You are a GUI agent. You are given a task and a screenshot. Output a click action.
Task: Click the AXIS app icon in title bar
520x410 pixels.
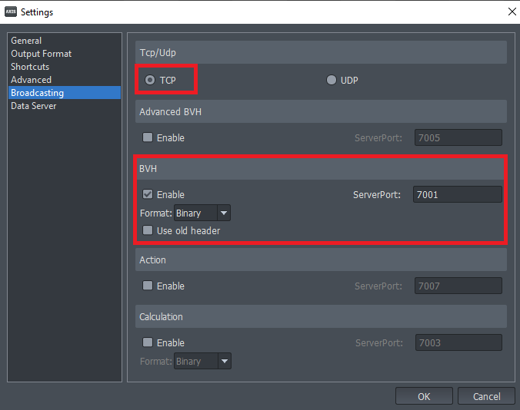[x=11, y=12]
